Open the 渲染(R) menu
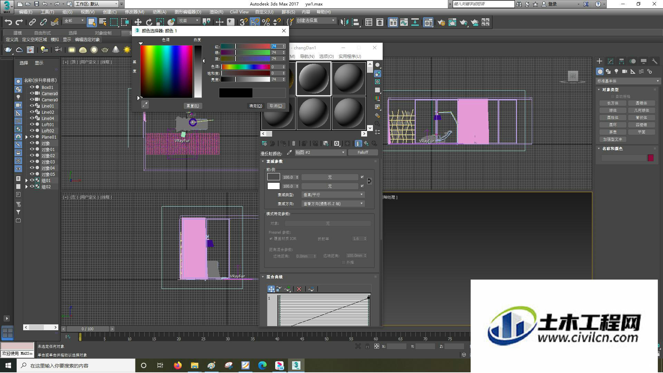The image size is (663, 373). (216, 12)
